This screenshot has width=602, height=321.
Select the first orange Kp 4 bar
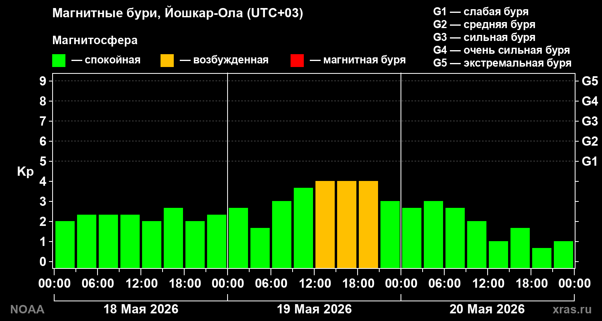click(x=325, y=224)
